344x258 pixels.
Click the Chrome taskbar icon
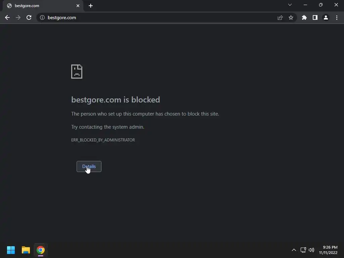(41, 250)
